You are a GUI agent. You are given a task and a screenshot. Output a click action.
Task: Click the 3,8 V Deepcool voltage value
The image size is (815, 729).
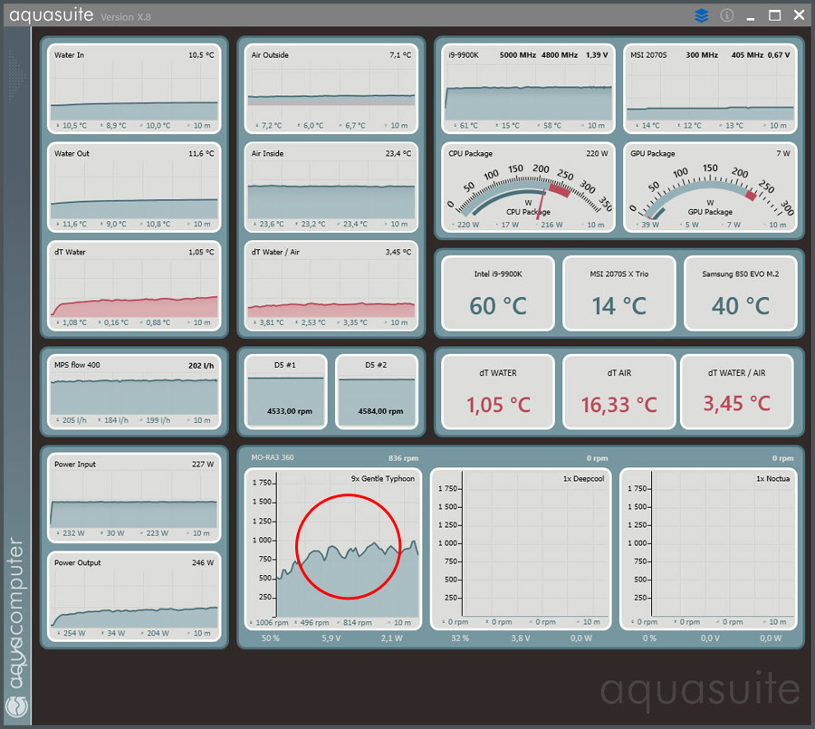click(521, 638)
